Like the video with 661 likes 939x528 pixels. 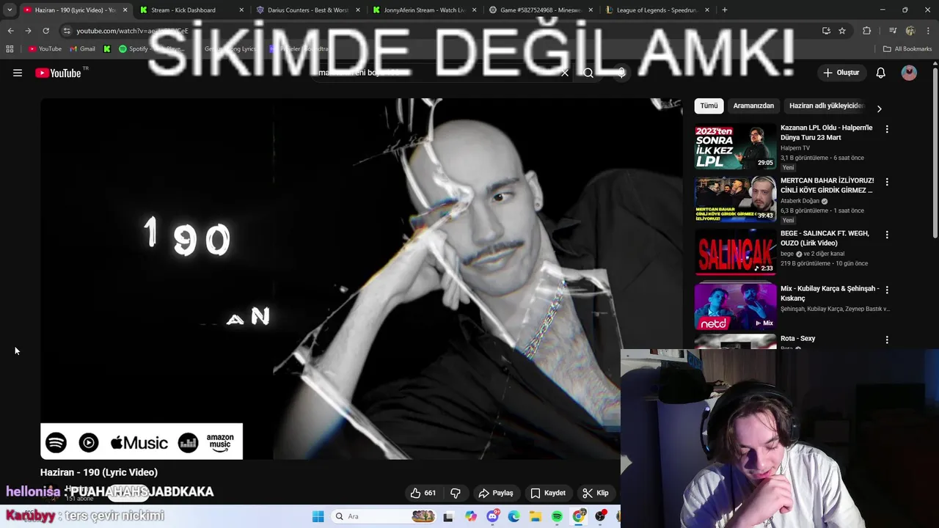click(x=423, y=493)
